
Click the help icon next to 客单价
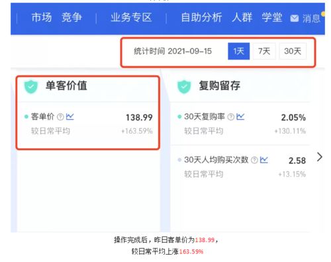[x=60, y=116]
